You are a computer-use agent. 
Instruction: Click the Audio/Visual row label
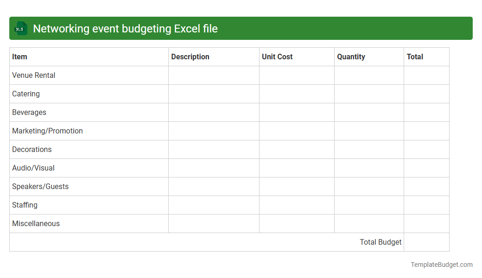click(x=33, y=168)
